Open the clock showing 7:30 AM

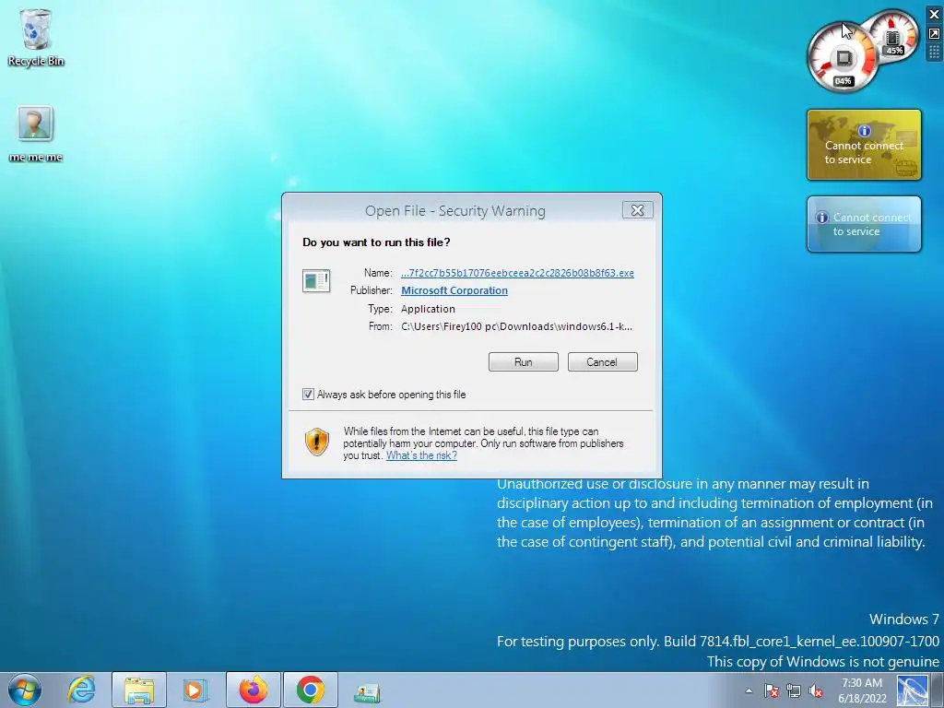(x=862, y=690)
